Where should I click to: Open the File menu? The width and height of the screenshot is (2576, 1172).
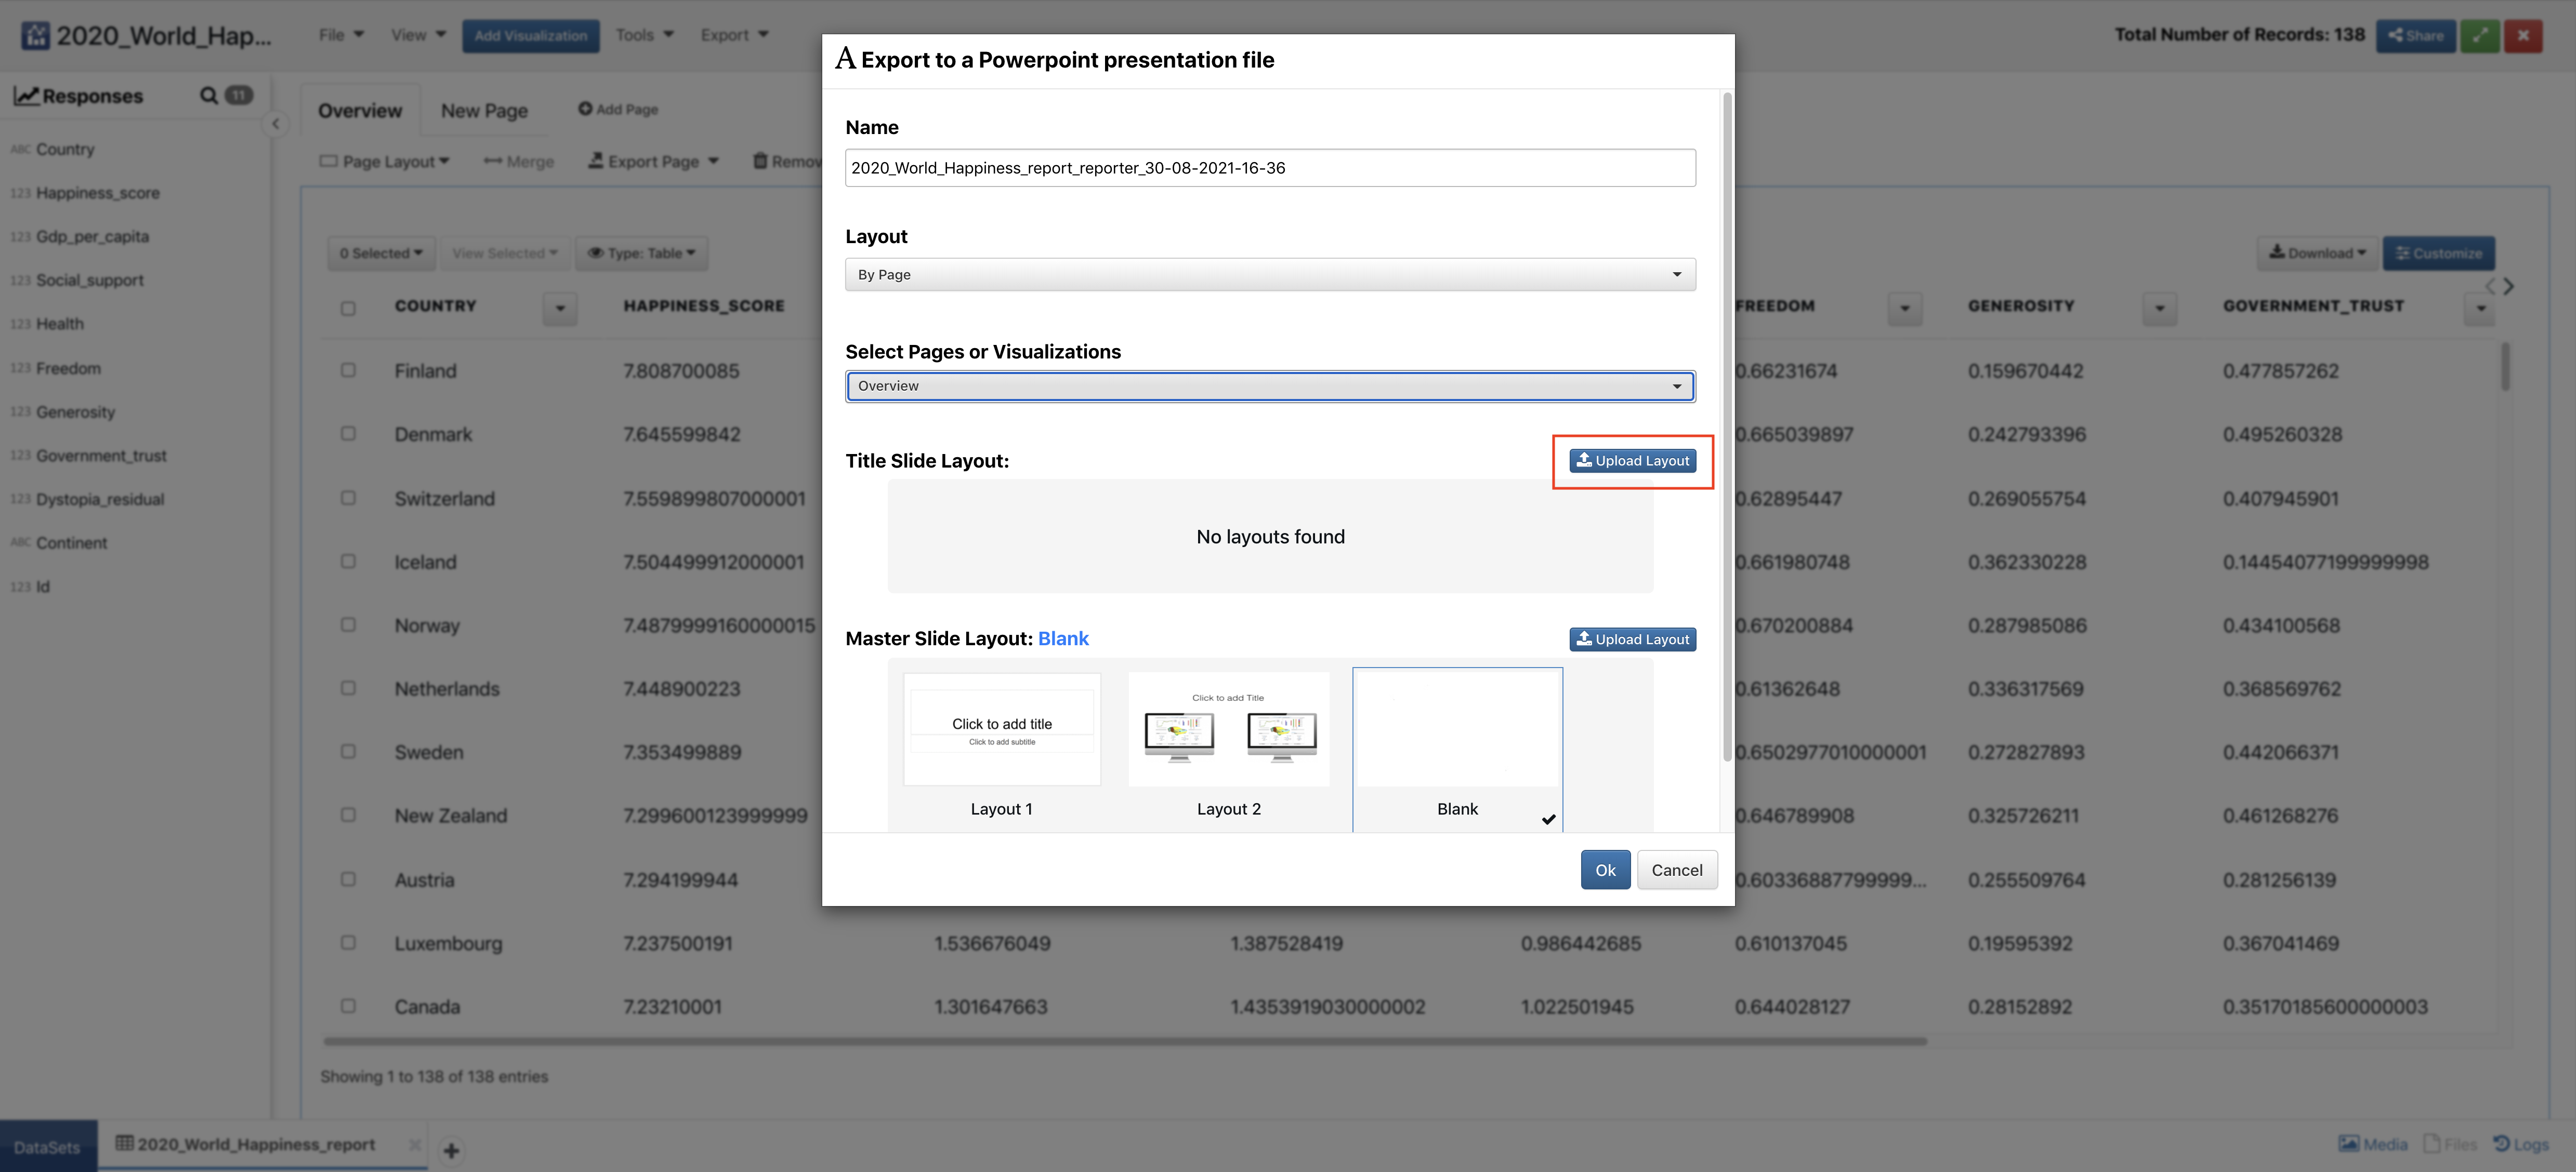tap(342, 35)
